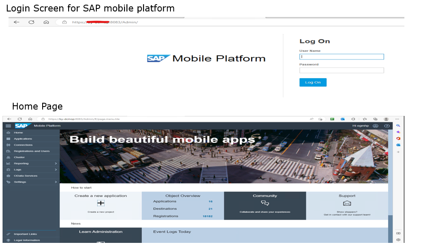
Task: Open the Community chat bubbles tile
Action: tap(265, 203)
